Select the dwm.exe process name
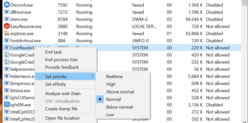 19,19
